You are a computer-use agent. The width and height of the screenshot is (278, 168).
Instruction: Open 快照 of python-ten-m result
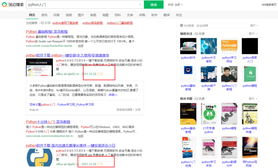(x=81, y=136)
